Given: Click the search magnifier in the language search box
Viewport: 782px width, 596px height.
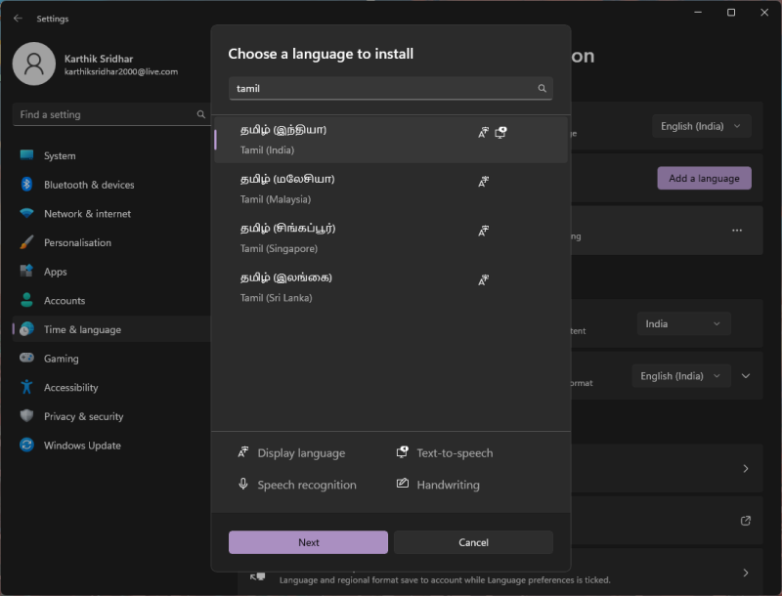Looking at the screenshot, I should [x=542, y=88].
